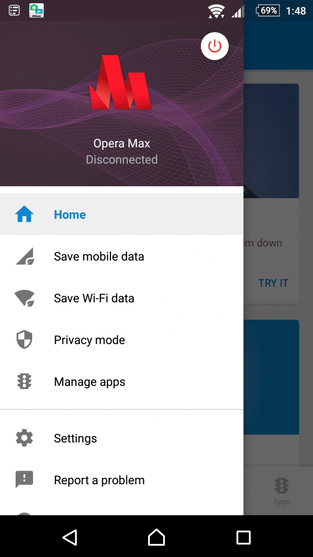The image size is (313, 557).
Task: Tap the Android back navigation button
Action: 70,537
